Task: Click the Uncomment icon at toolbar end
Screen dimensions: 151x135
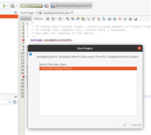Action: click(136, 19)
